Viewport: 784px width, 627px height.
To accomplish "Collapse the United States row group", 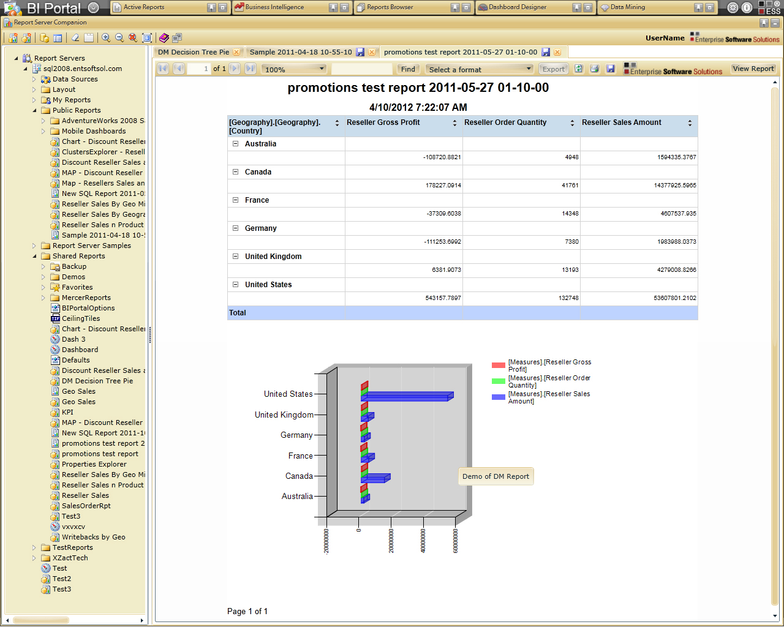I will pos(235,285).
